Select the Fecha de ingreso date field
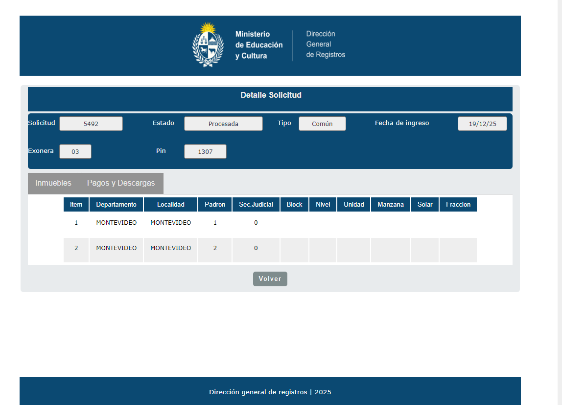 [x=482, y=124]
